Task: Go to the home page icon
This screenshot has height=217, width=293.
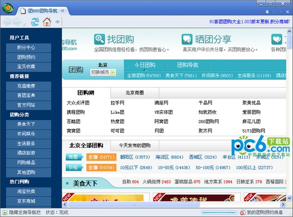Action: tap(47, 22)
